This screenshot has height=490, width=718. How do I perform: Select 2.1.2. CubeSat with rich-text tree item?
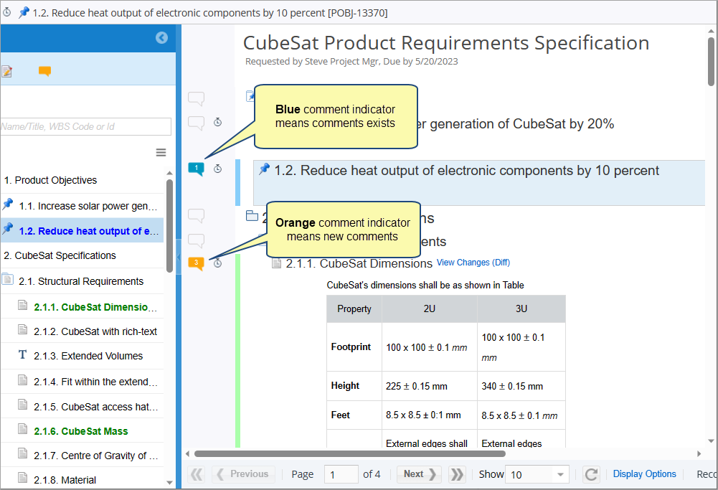95,331
